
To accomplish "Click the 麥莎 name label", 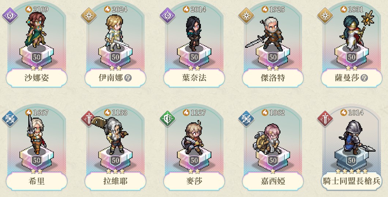I will point(194,181).
